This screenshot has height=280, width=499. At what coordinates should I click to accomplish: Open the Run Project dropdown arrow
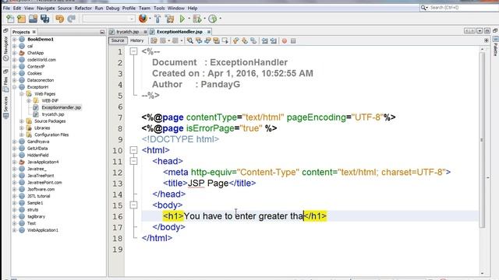tap(189, 19)
